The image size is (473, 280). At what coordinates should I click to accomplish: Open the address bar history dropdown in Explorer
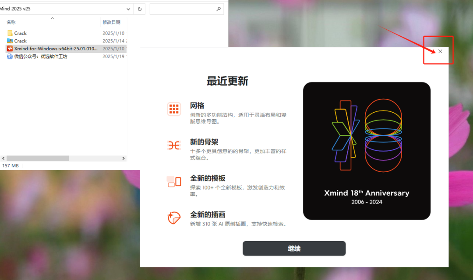[128, 9]
